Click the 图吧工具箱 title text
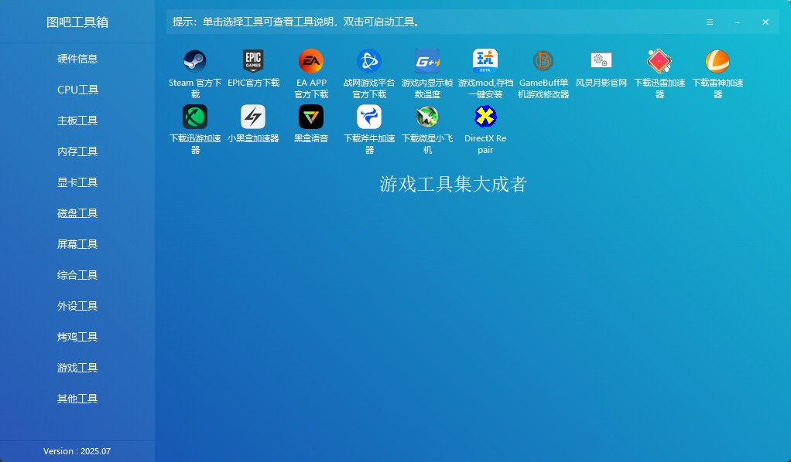Screen dimensions: 791x462 pyautogui.click(x=77, y=22)
